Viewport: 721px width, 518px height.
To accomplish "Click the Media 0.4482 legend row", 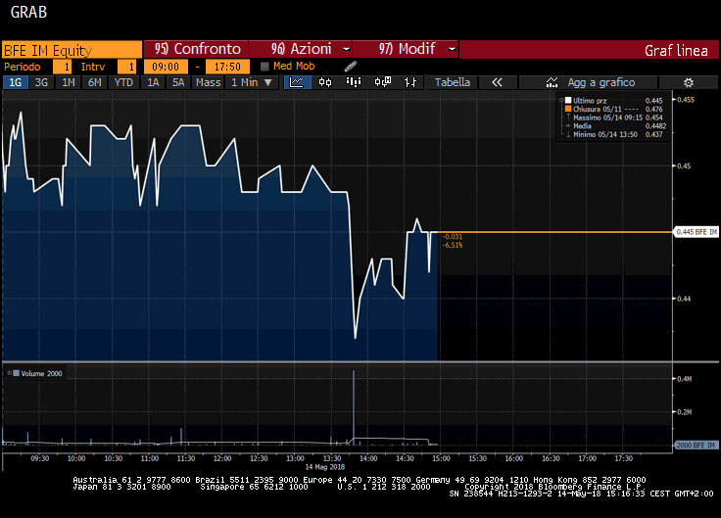I will [616, 126].
